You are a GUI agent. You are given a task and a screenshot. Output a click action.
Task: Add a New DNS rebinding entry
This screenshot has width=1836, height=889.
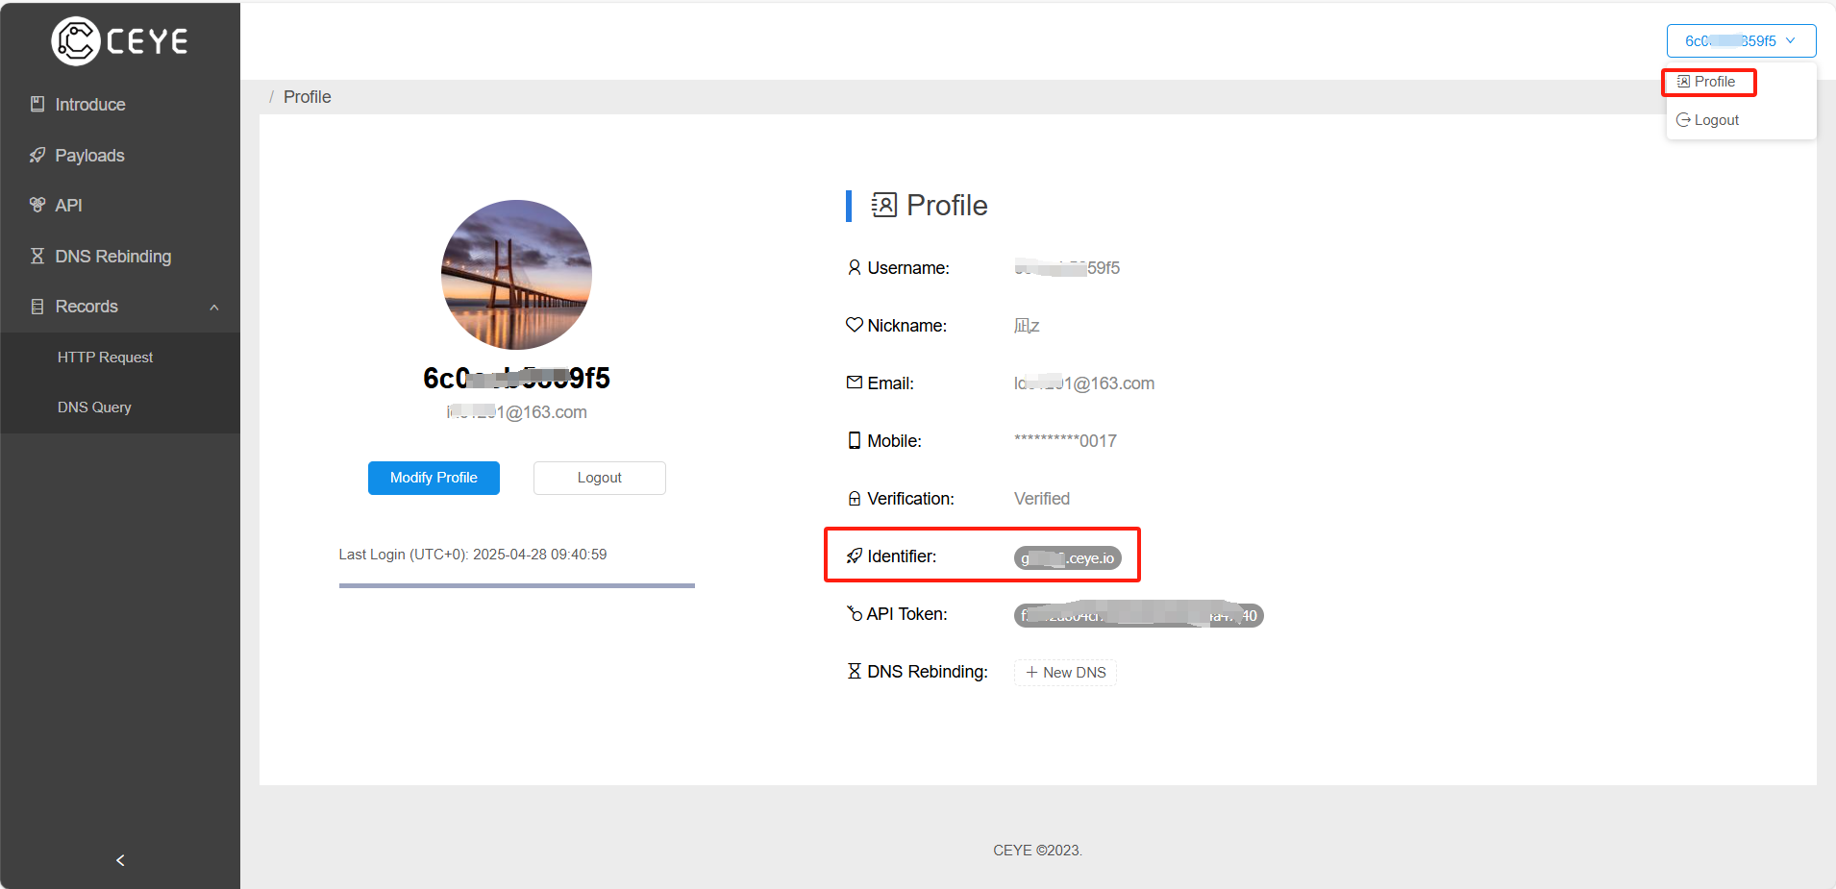click(x=1065, y=673)
